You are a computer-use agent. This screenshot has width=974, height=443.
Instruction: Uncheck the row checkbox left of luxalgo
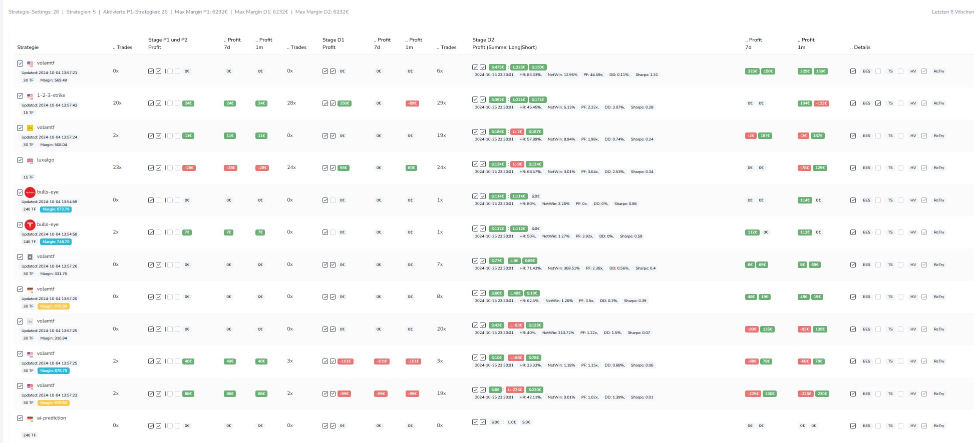(20, 160)
